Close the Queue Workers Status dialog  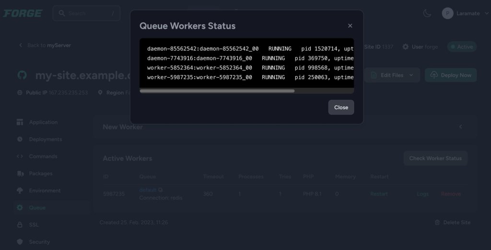341,107
